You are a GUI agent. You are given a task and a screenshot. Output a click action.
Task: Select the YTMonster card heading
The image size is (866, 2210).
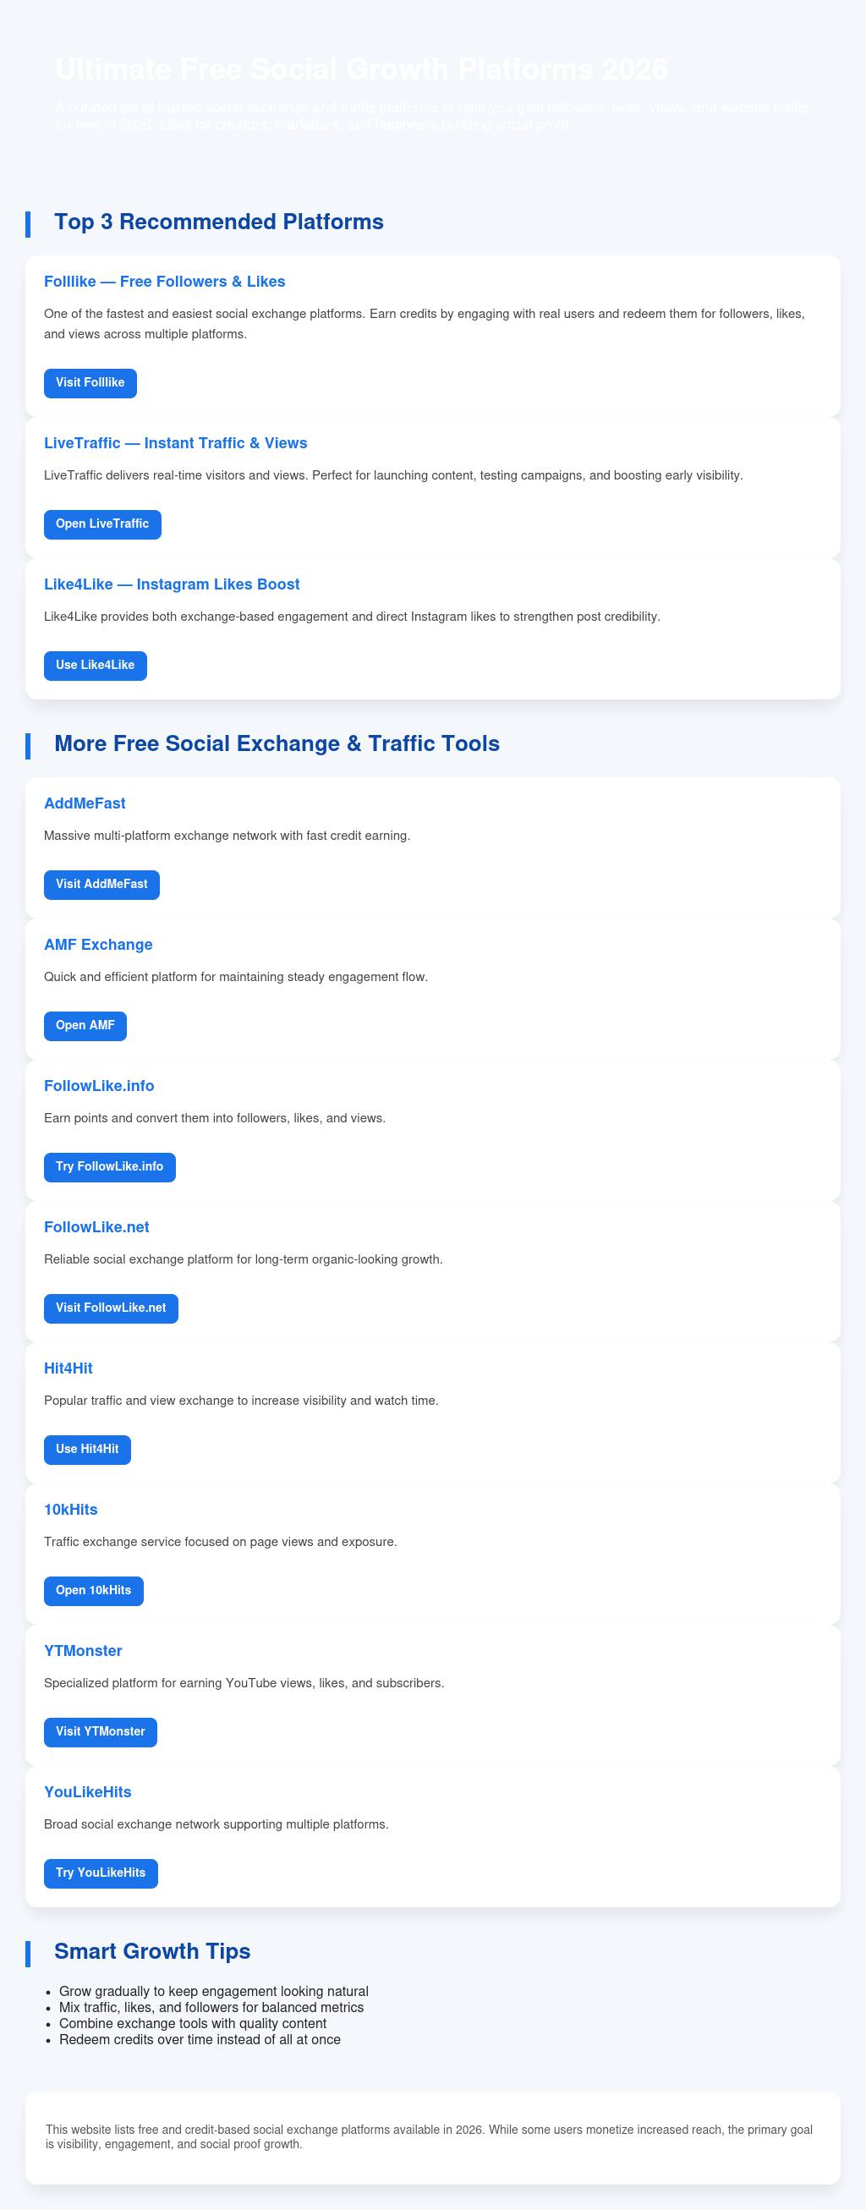[83, 1651]
